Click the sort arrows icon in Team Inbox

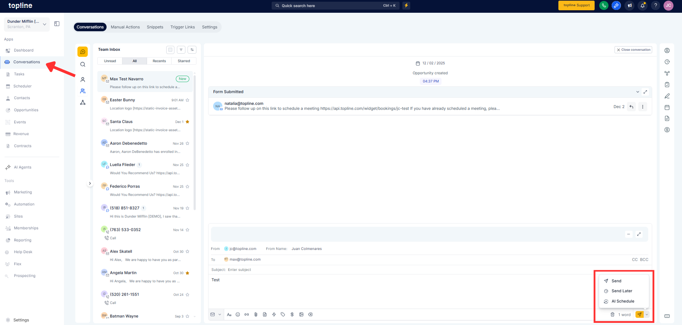[x=192, y=50]
